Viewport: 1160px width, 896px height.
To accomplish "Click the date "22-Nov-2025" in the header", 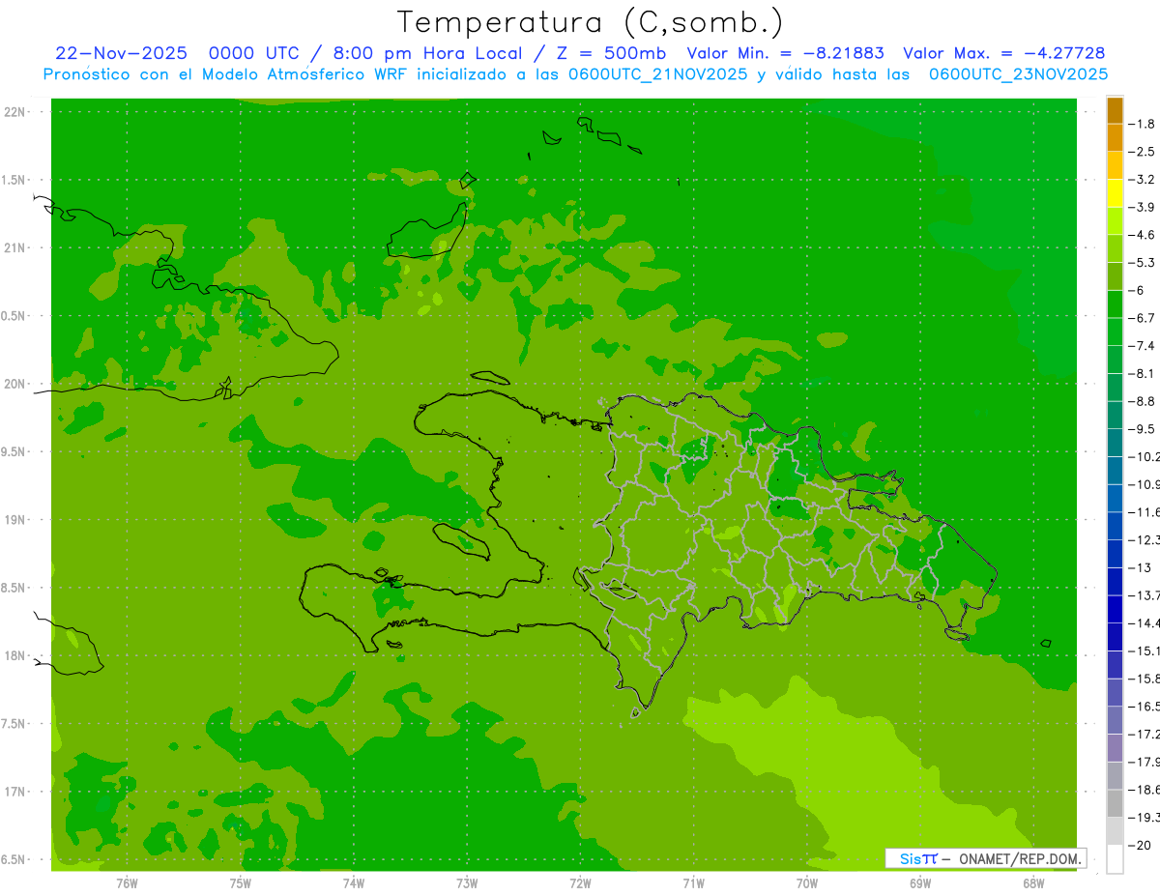I will click(x=121, y=53).
